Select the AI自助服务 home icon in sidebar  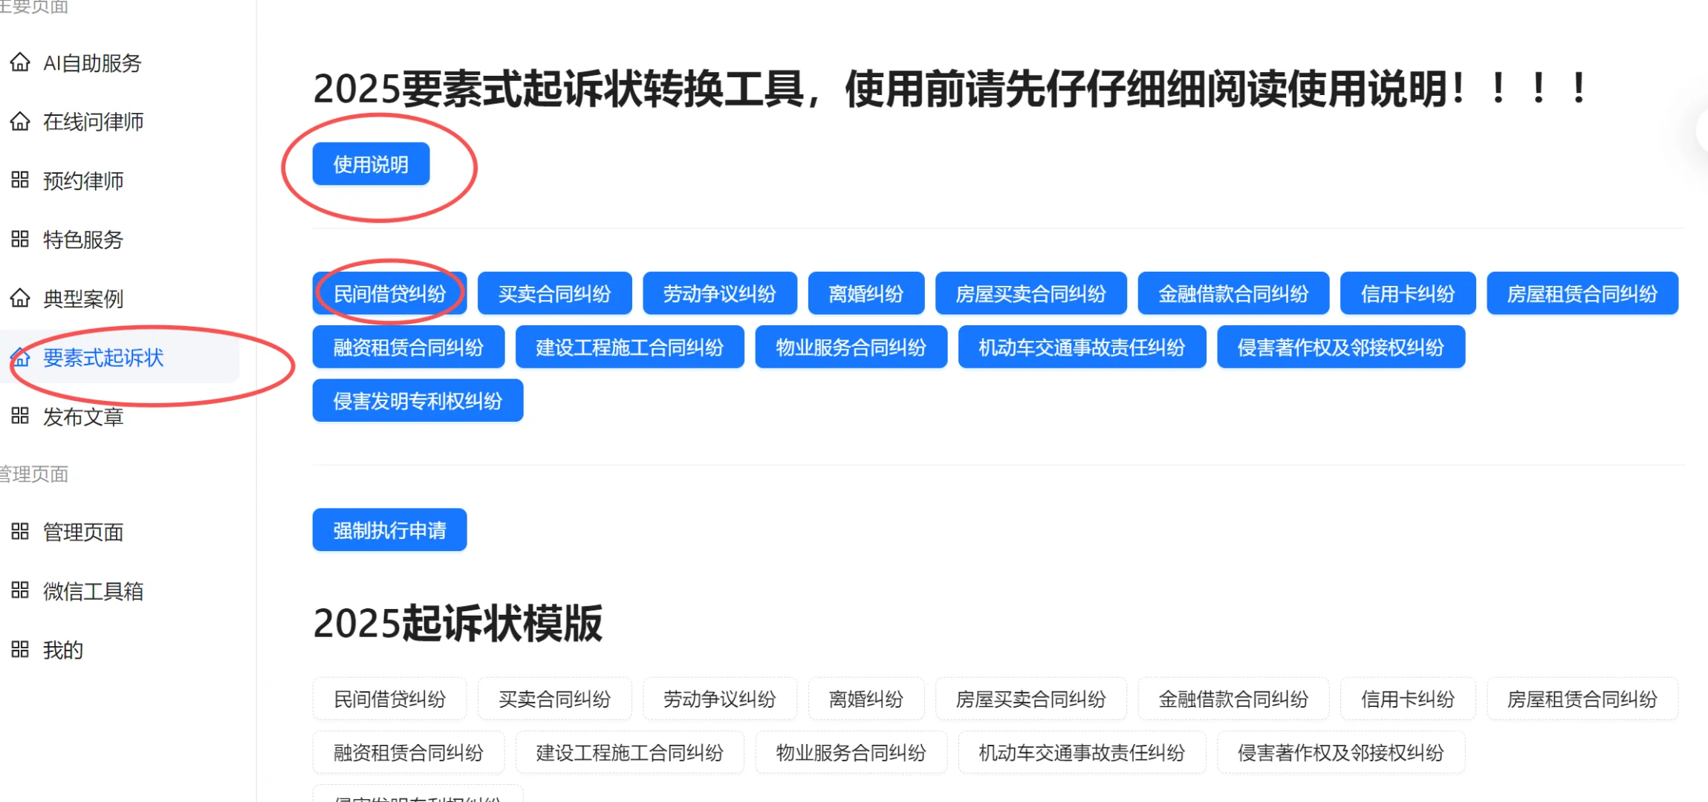coord(20,62)
